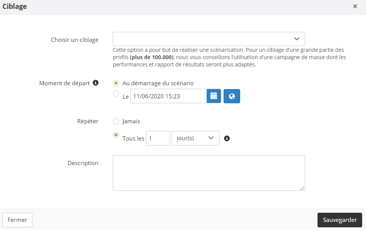The height and width of the screenshot is (230, 366).
Task: Click the start date field showing 11/06/2020 15:23
Action: point(168,96)
